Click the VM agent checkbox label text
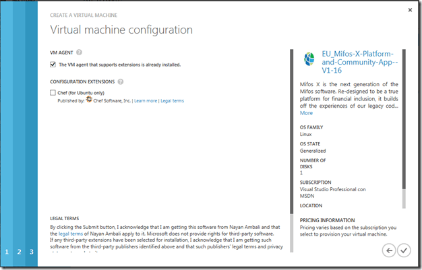422x270 pixels. (120, 65)
